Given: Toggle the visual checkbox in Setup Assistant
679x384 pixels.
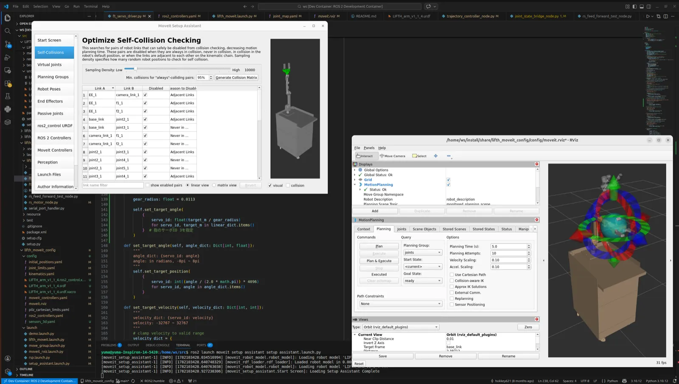Looking at the screenshot, I should pos(270,185).
